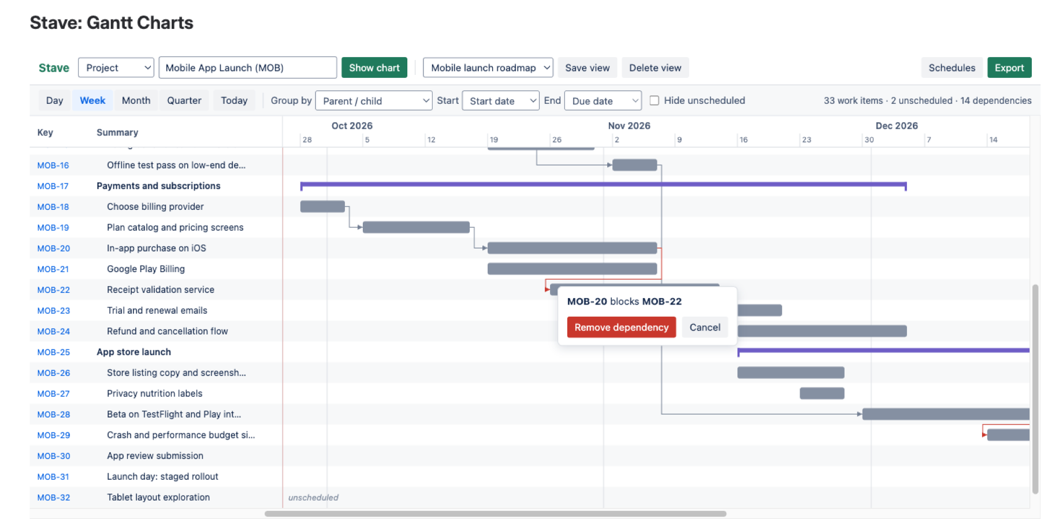Select the Privacy nutrition labels Gantt bar

pyautogui.click(x=822, y=393)
